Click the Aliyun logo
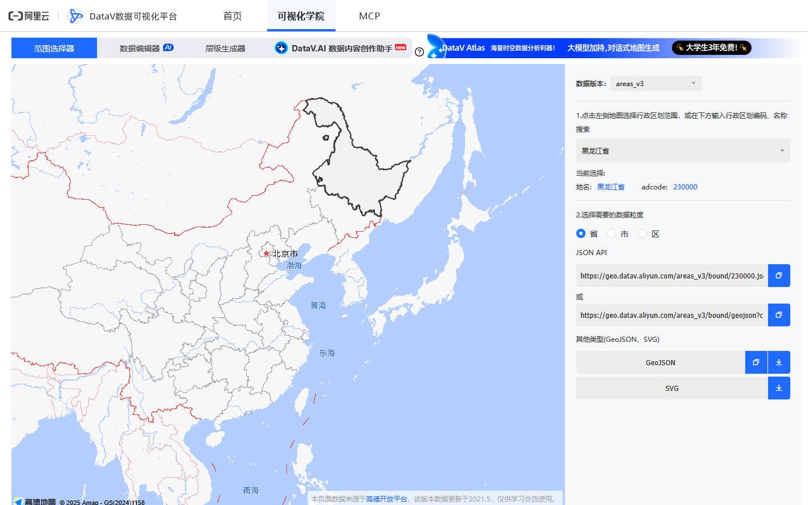Screen dimensions: 808x505 coord(29,16)
